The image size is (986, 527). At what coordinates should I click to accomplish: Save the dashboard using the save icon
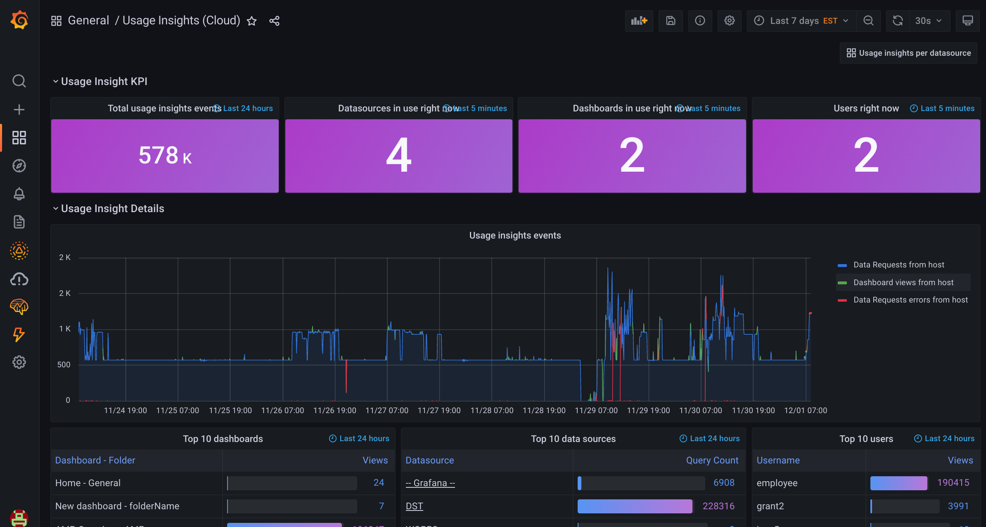coord(671,21)
